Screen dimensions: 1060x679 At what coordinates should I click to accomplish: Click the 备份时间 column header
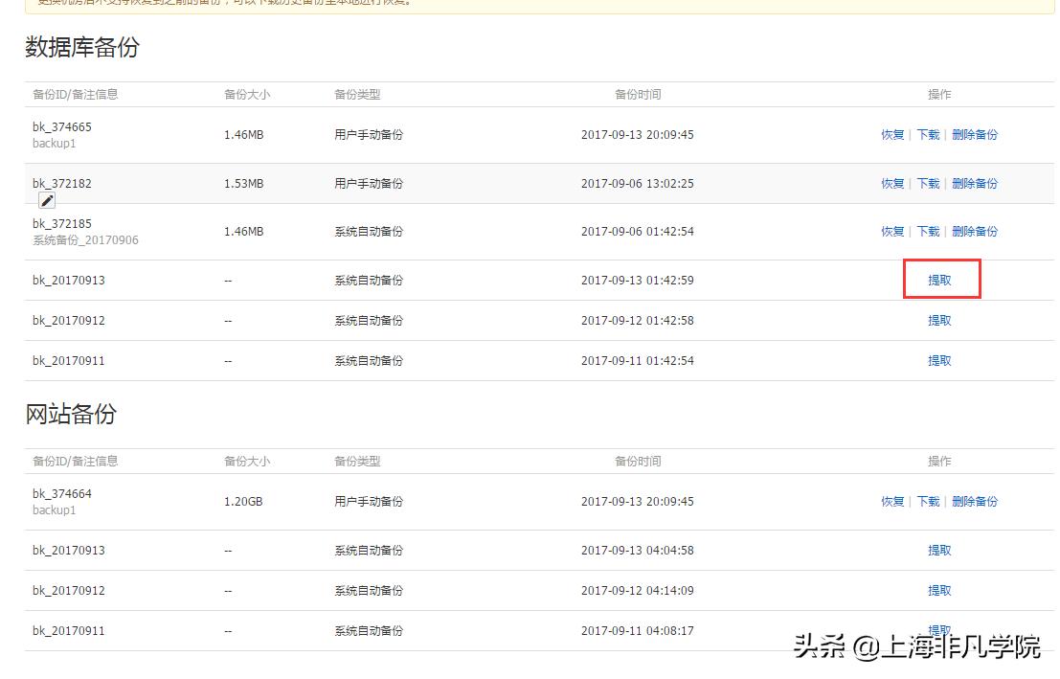(638, 94)
